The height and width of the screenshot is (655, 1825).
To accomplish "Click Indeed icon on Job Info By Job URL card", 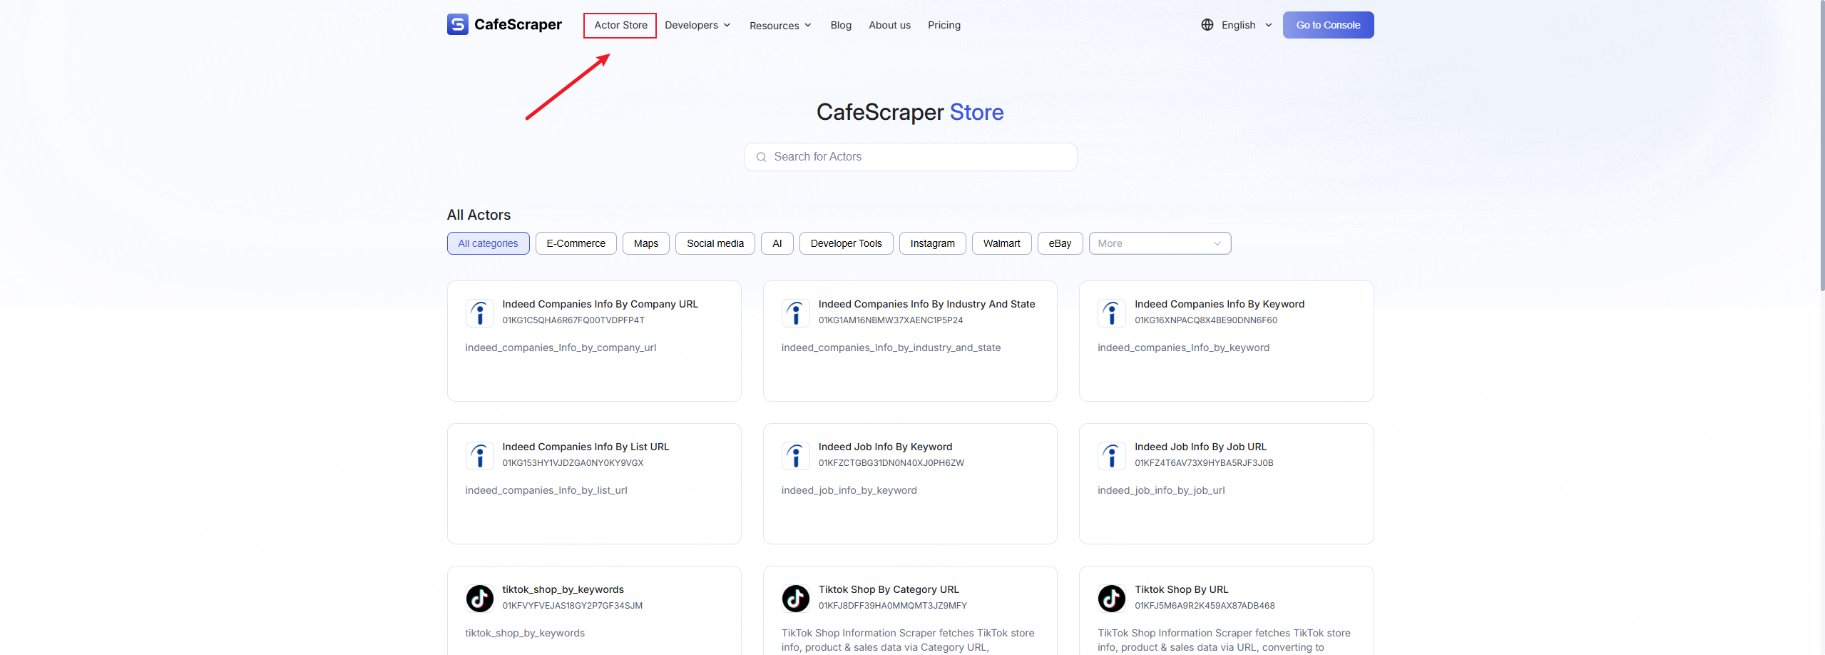I will [x=1112, y=455].
